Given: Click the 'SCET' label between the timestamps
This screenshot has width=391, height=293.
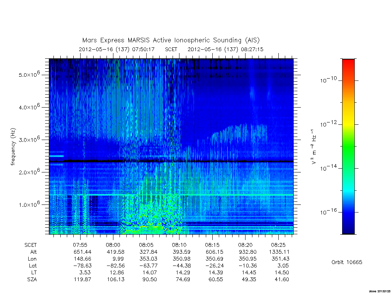Looking at the screenshot, I should [x=171, y=49].
